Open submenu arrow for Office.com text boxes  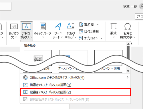coord(128,77)
